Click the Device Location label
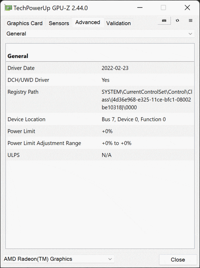200x268 pixels. click(26, 119)
